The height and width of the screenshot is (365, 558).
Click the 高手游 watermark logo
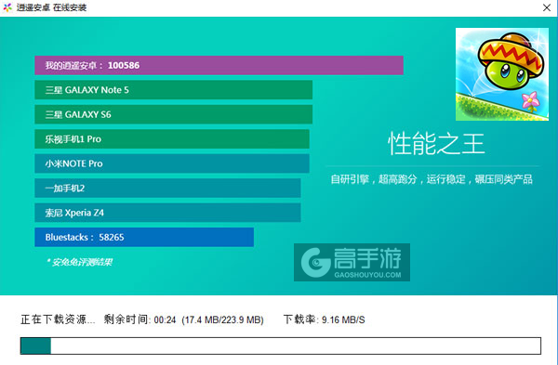point(352,262)
